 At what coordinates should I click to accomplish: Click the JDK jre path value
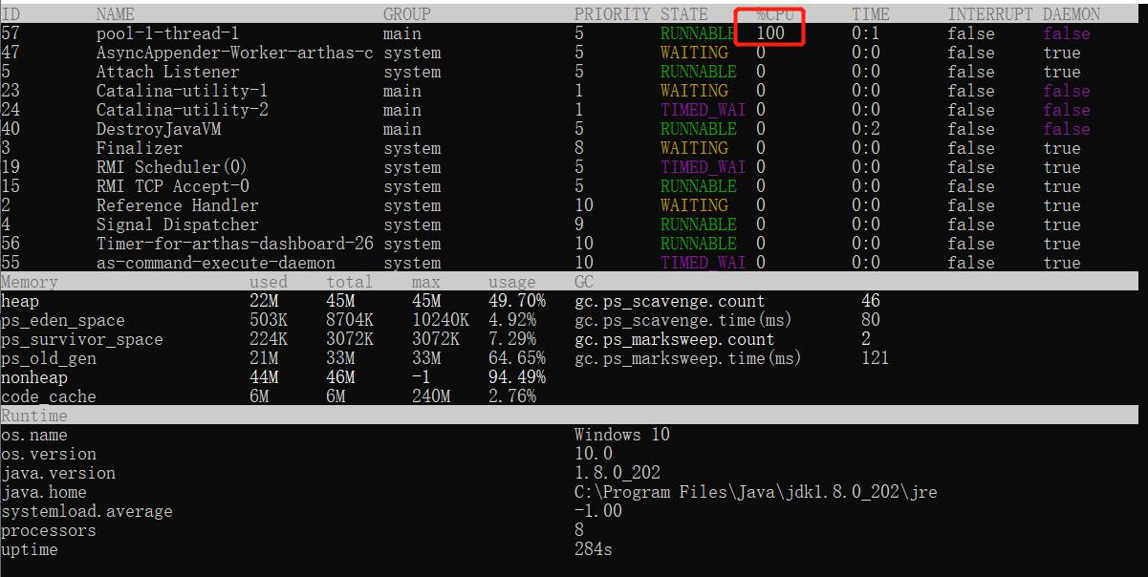tap(756, 492)
